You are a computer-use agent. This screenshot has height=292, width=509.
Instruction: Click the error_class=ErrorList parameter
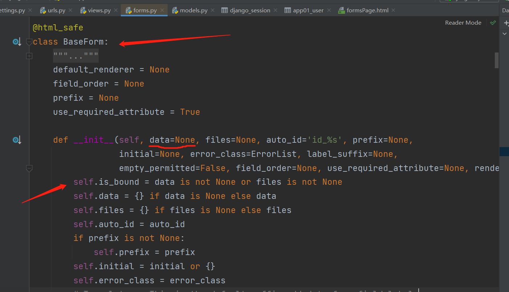243,154
